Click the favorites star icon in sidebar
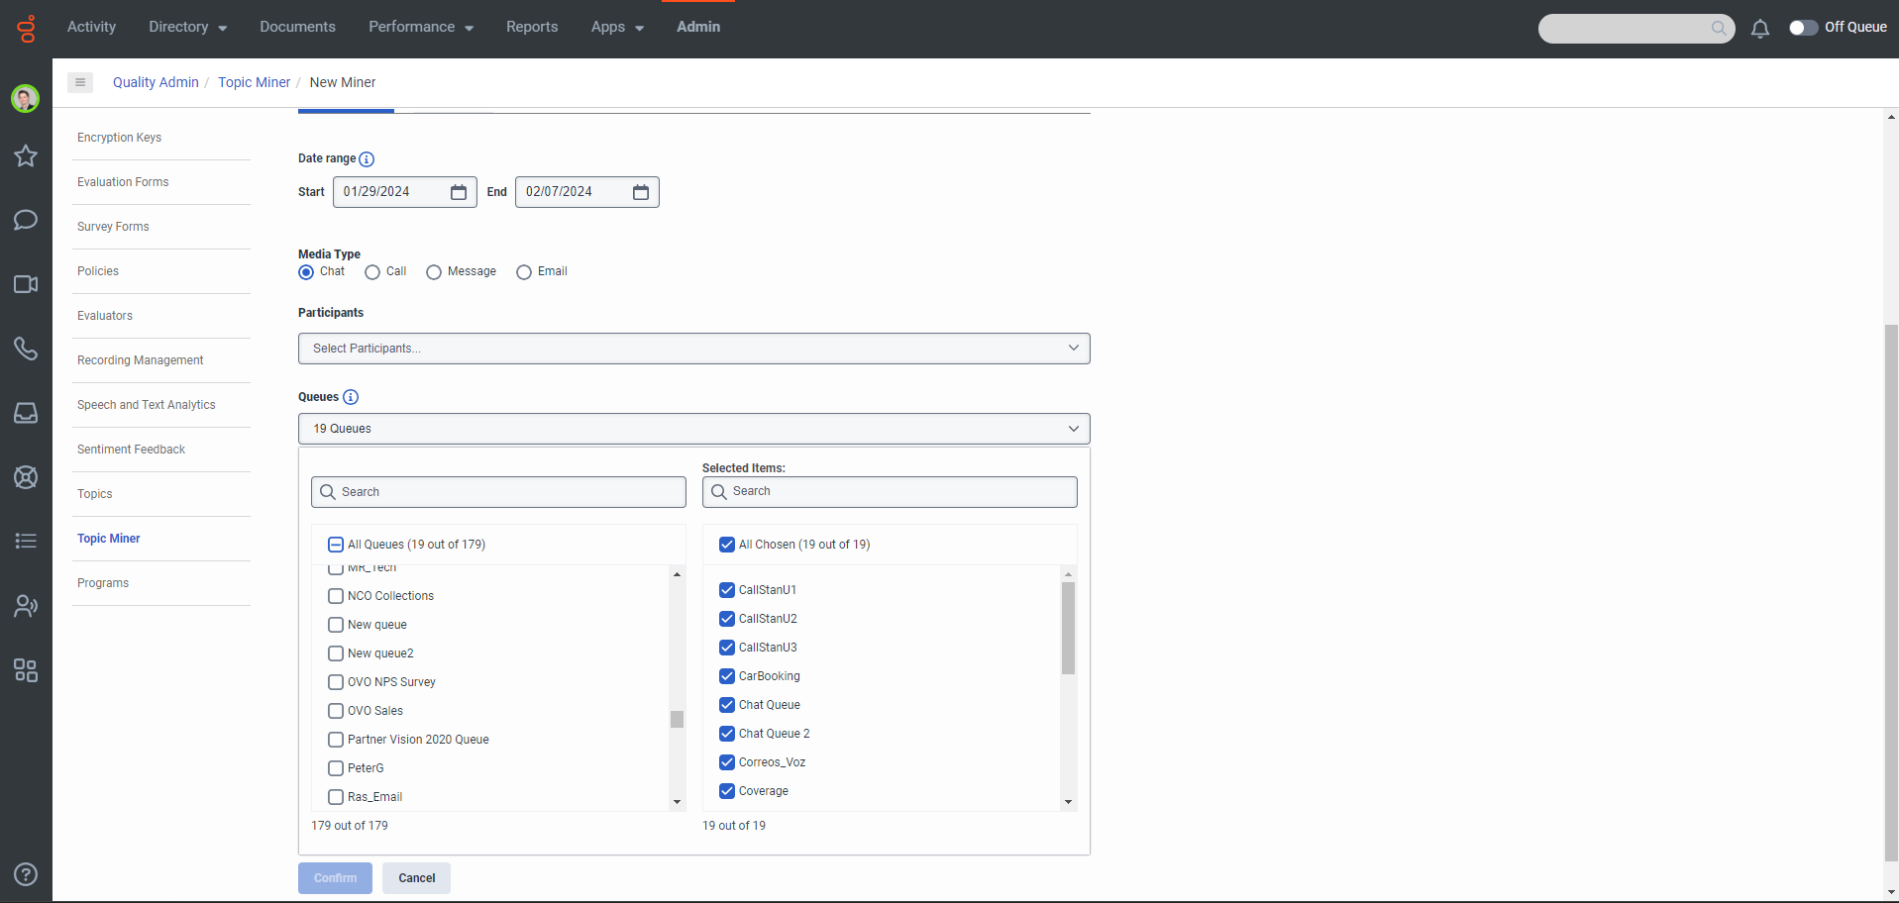Screen dimensions: 1899x903 tap(25, 155)
